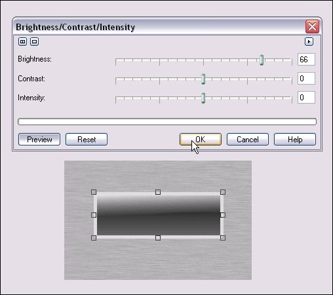Toggle the Preview button
This screenshot has width=333, height=295.
point(39,140)
